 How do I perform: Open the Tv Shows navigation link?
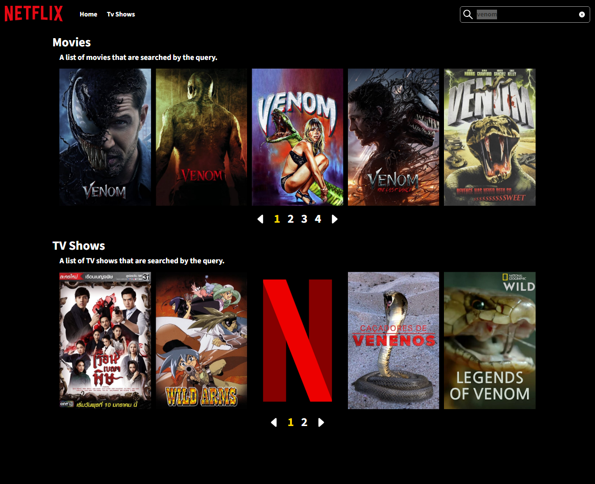point(121,14)
